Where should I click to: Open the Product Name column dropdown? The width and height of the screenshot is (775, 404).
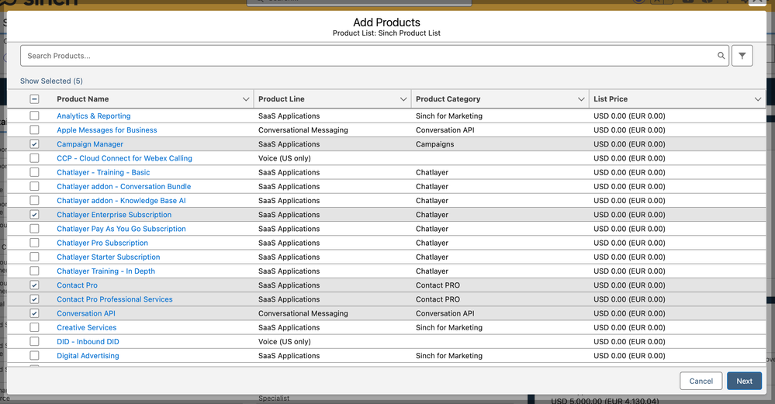tap(246, 99)
